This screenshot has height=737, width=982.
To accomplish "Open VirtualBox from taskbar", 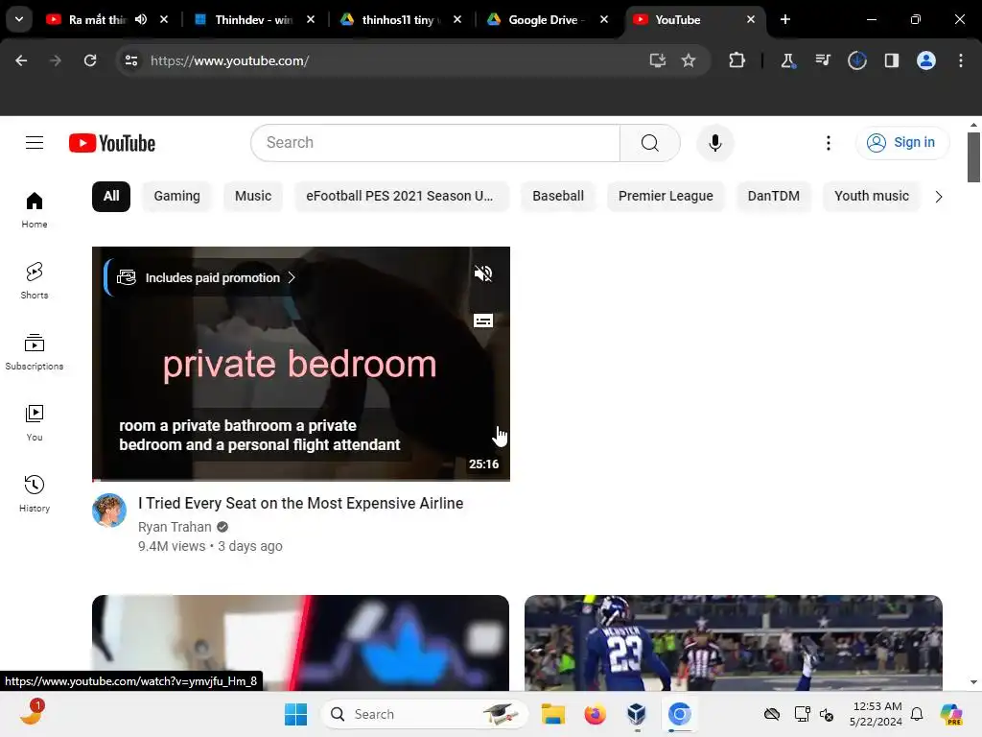I will [x=637, y=714].
